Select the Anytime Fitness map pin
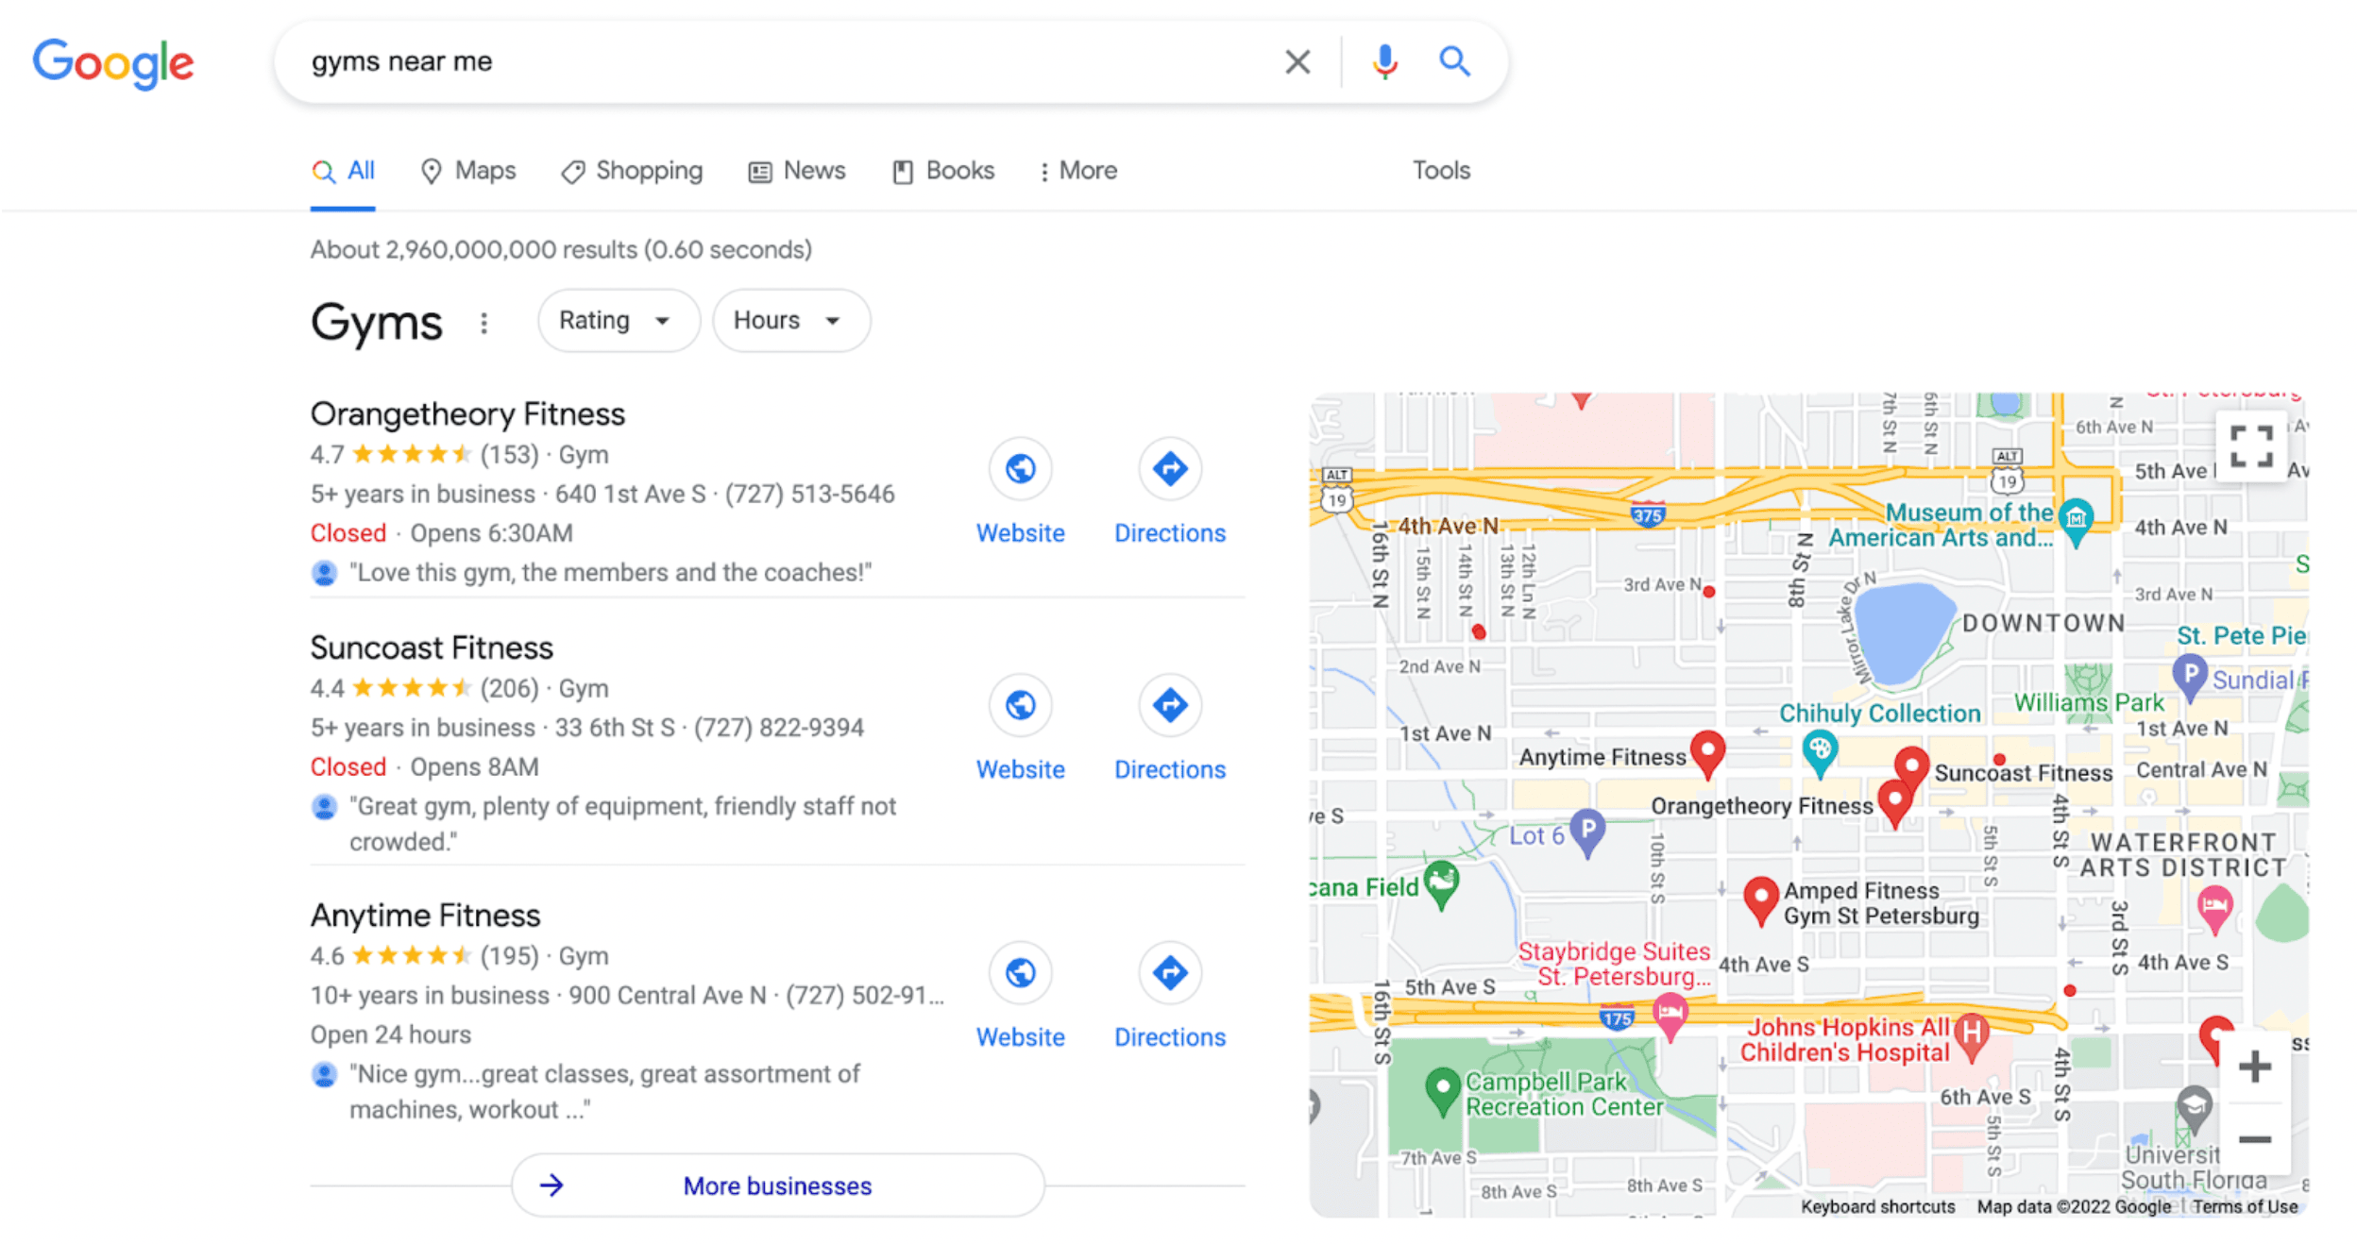 coord(1706,753)
